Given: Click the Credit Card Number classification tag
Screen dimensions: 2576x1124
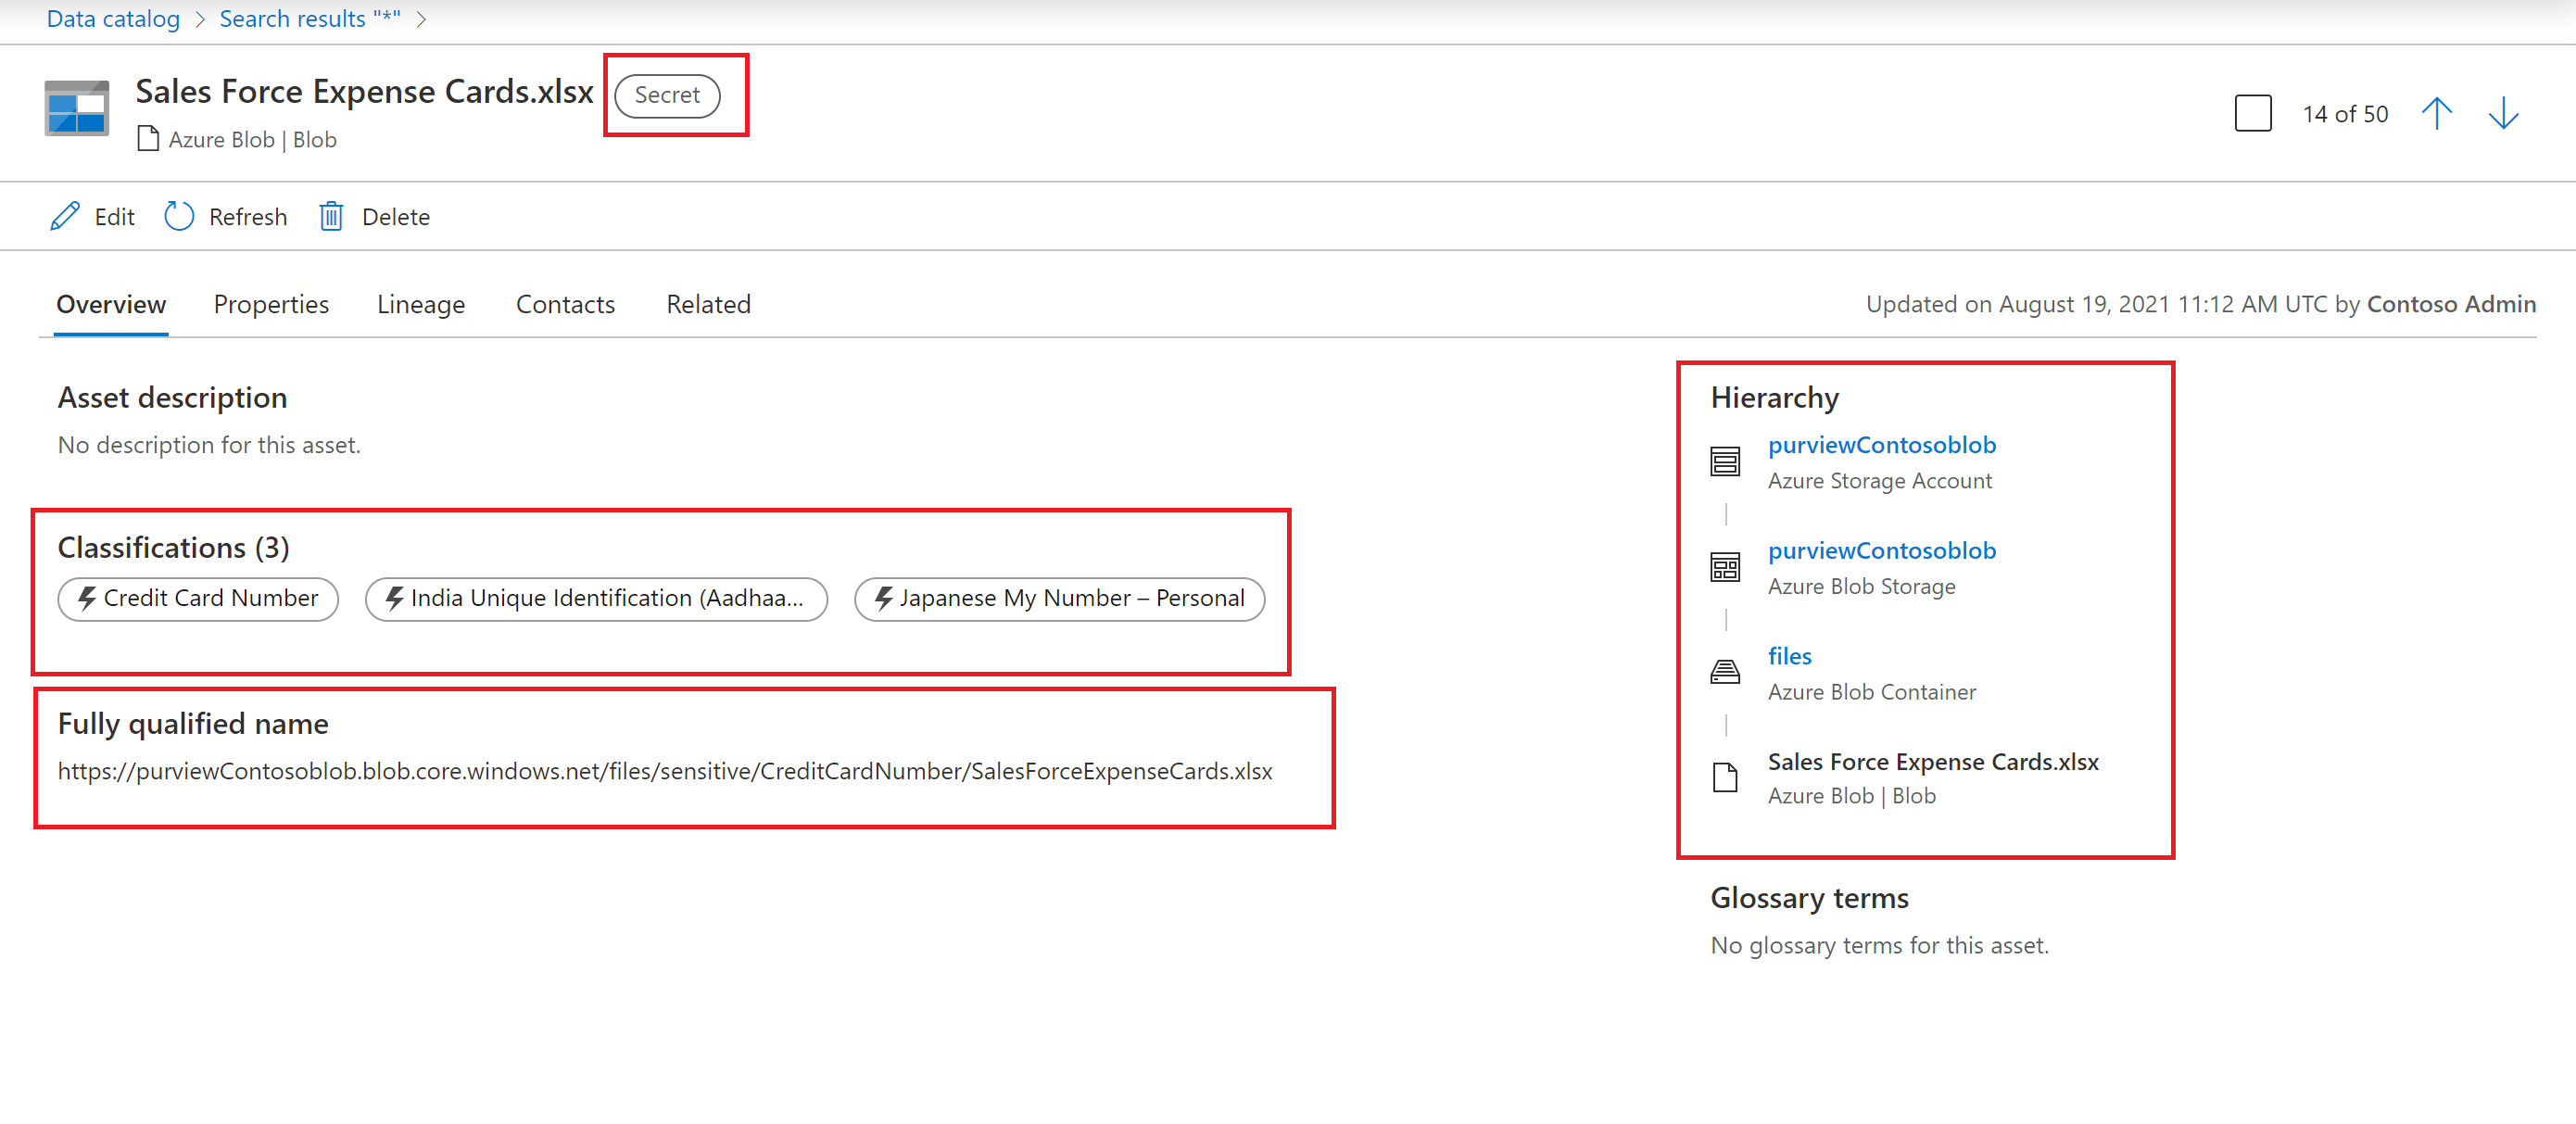Looking at the screenshot, I should [198, 598].
